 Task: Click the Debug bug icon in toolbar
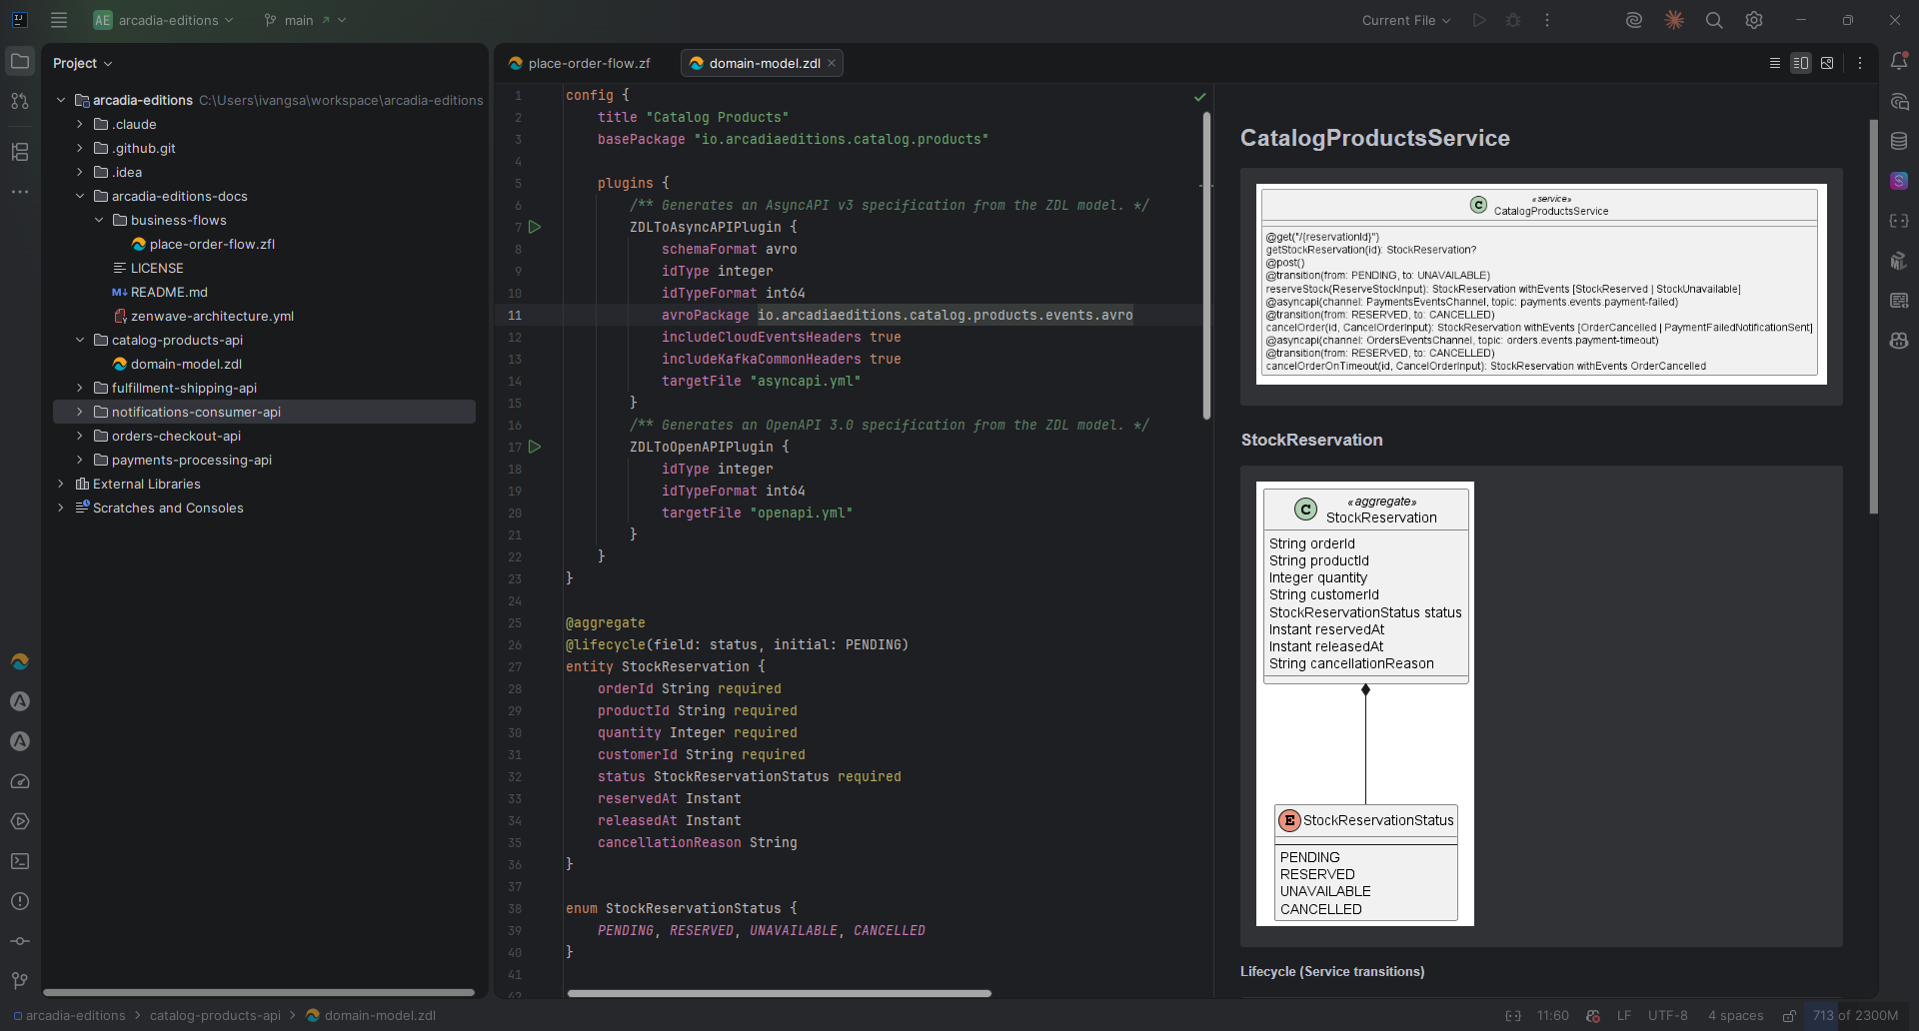(1513, 20)
